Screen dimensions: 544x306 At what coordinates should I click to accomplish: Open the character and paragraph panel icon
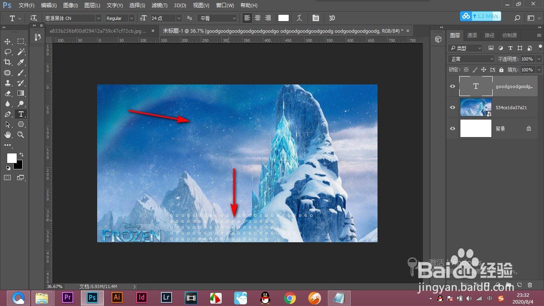tap(316, 18)
